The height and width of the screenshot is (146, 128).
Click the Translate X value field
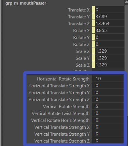[x=109, y=9]
